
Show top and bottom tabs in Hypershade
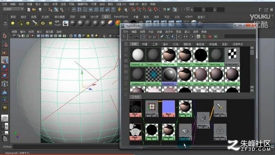coord(142,37)
